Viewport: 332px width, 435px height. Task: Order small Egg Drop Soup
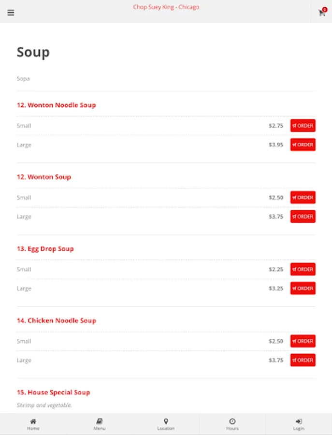[x=303, y=269]
